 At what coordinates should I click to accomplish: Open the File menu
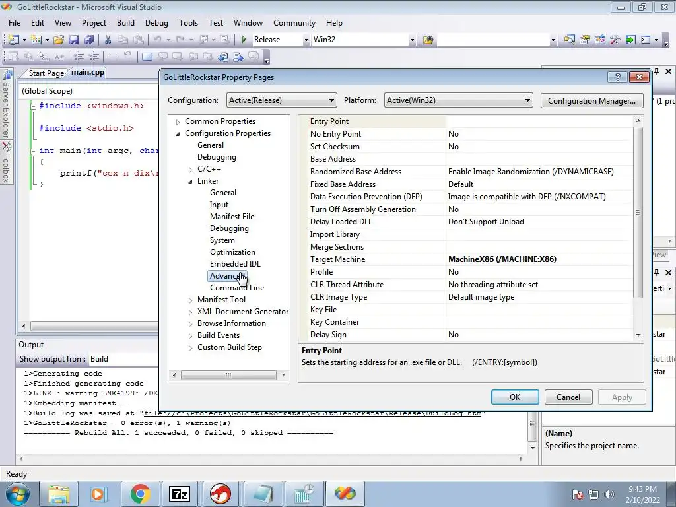pos(15,23)
